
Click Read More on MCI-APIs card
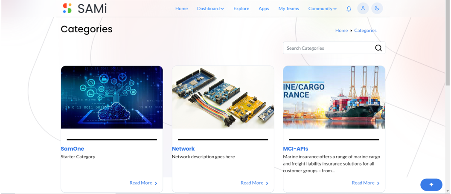pos(366,183)
